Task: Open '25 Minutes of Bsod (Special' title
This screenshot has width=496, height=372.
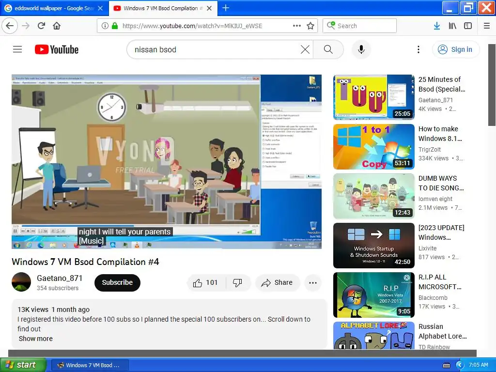Action: [442, 84]
